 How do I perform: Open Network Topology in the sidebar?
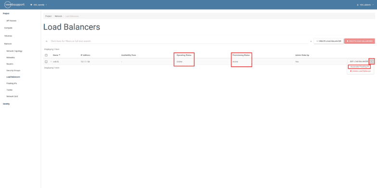pos(14,51)
